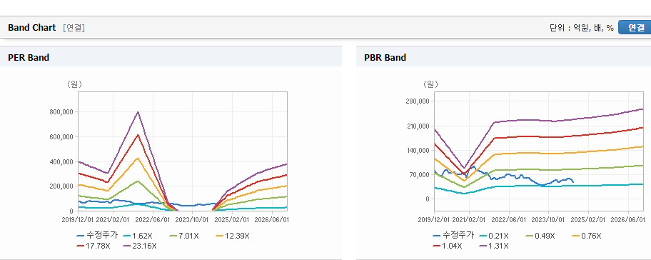This screenshot has width=651, height=260.
Task: Click the 210,000 axis label in PBR chart
Action: coord(418,126)
